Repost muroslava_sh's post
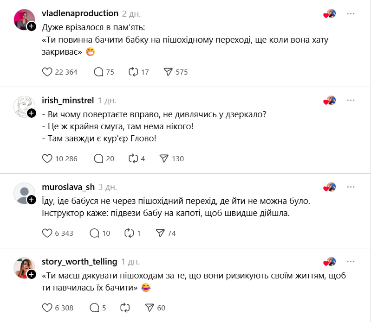The width and height of the screenshot is (371, 322). click(129, 233)
